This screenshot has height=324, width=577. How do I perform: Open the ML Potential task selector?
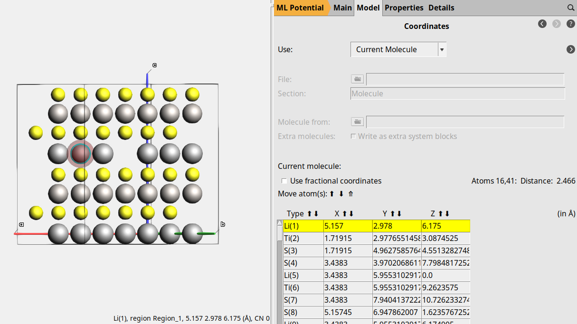[300, 8]
